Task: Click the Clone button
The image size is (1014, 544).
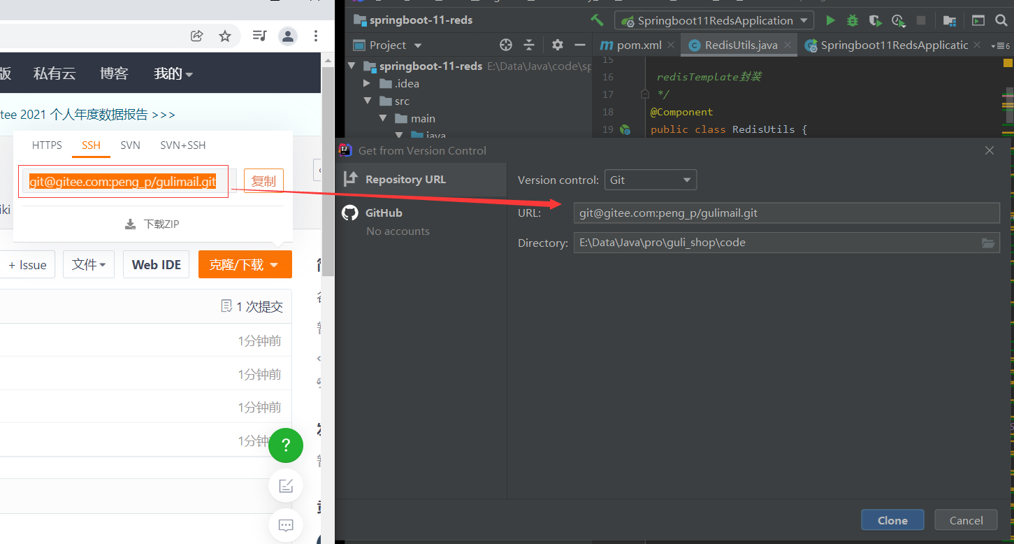Action: (x=892, y=520)
